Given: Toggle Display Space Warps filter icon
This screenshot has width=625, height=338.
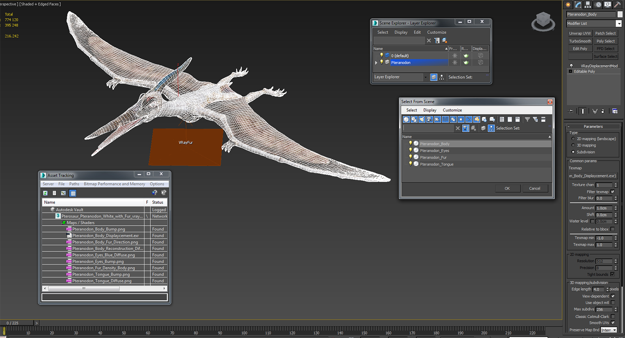Looking at the screenshot, I should (x=445, y=120).
